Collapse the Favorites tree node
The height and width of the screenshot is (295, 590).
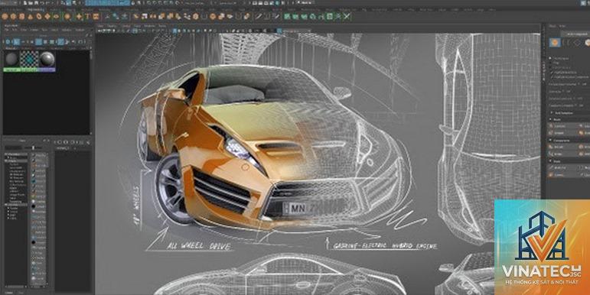pos(5,154)
